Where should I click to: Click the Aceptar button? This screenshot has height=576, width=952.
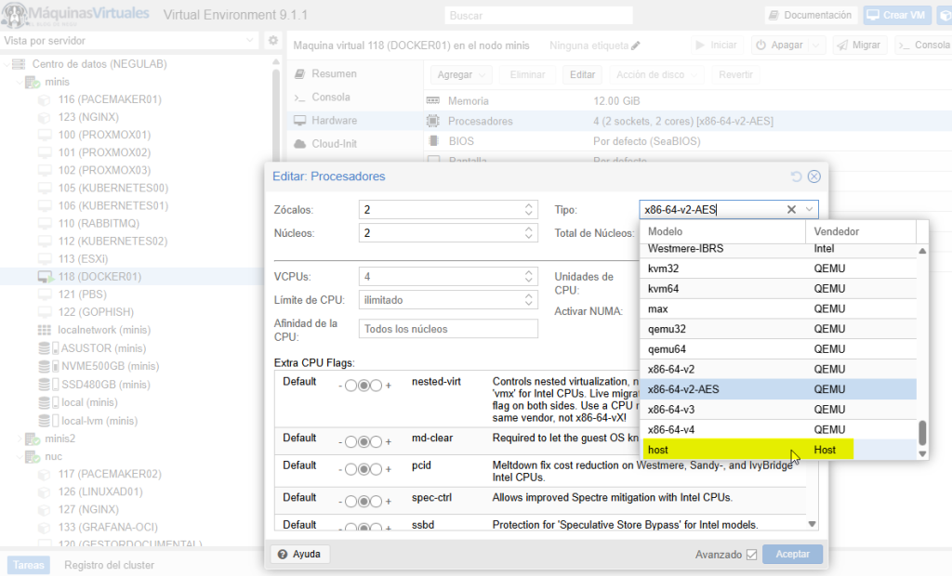[x=792, y=554]
